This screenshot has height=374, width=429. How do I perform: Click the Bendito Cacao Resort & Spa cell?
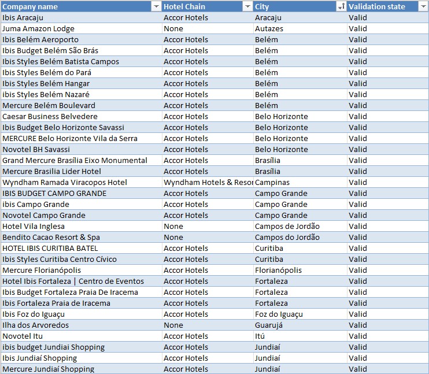pos(51,237)
